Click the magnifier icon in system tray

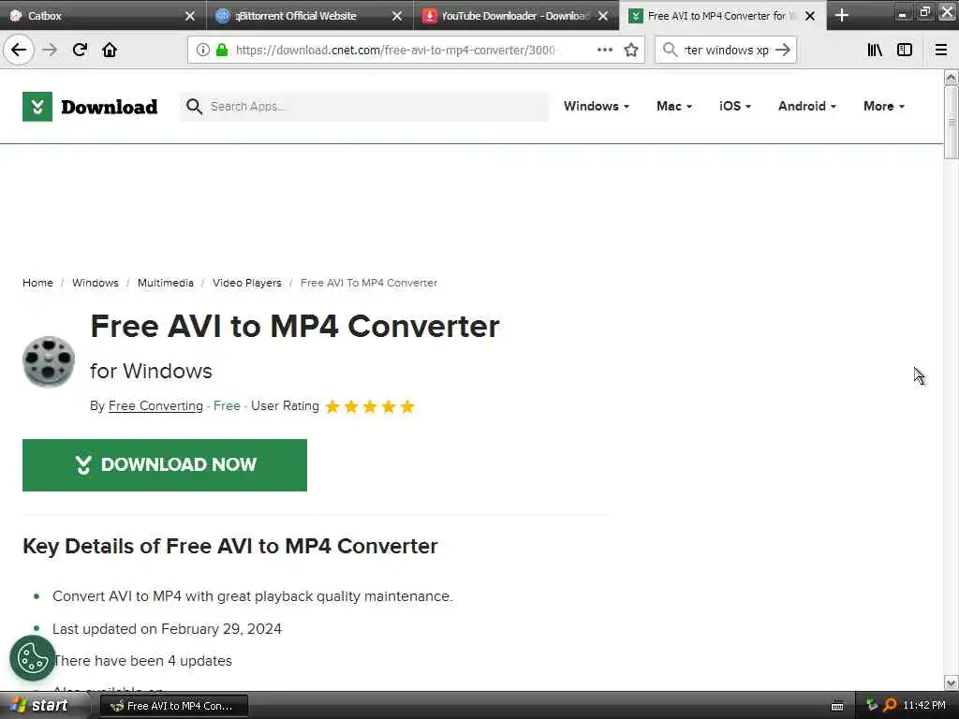point(890,706)
